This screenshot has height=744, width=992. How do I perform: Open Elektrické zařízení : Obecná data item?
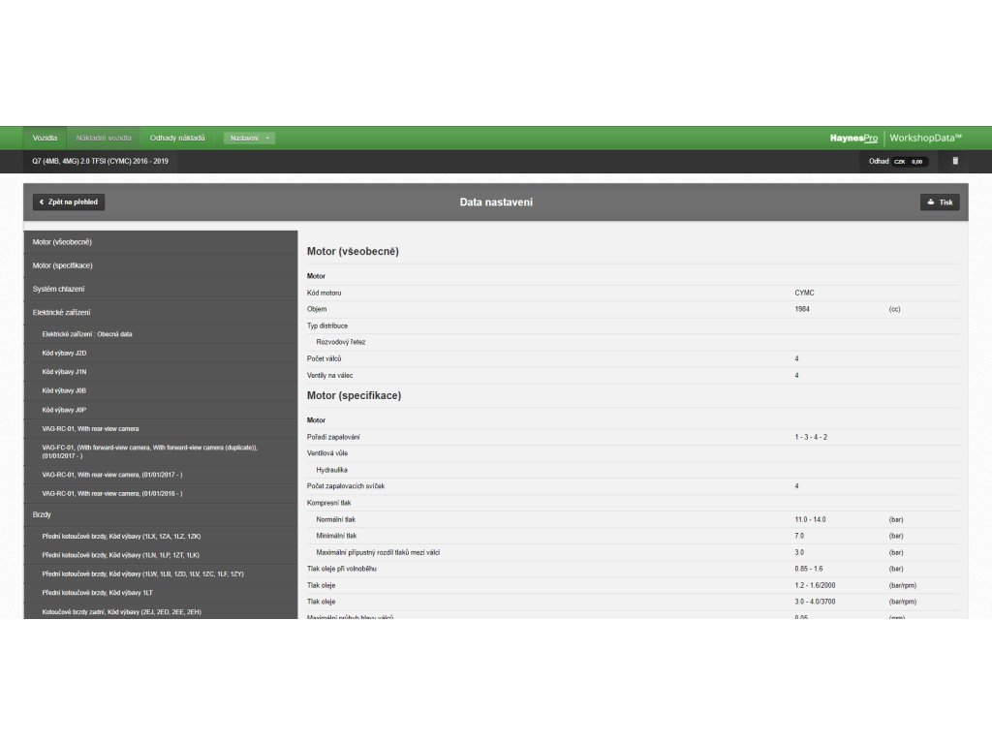[87, 334]
